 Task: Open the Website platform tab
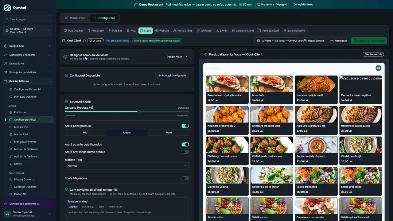pos(162,31)
